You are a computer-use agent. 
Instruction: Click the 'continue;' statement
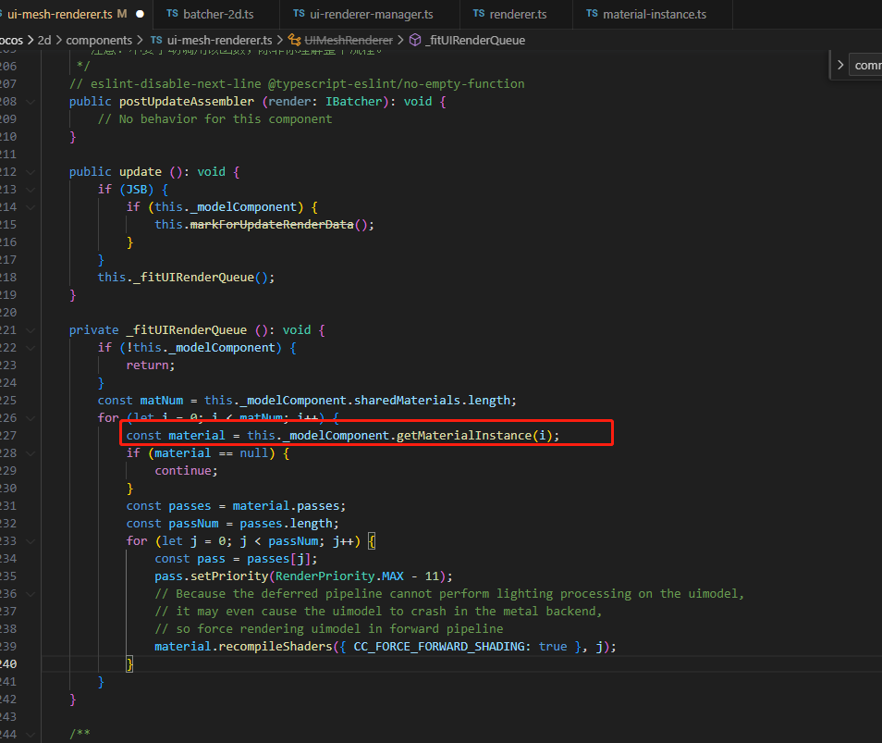point(186,471)
